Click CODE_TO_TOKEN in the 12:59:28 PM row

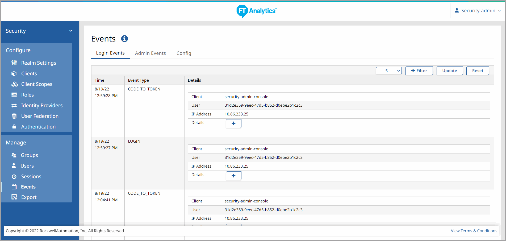[x=144, y=89]
